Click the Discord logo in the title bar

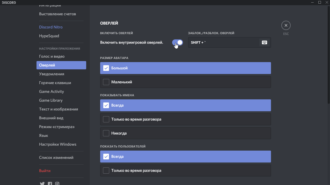(9, 2)
